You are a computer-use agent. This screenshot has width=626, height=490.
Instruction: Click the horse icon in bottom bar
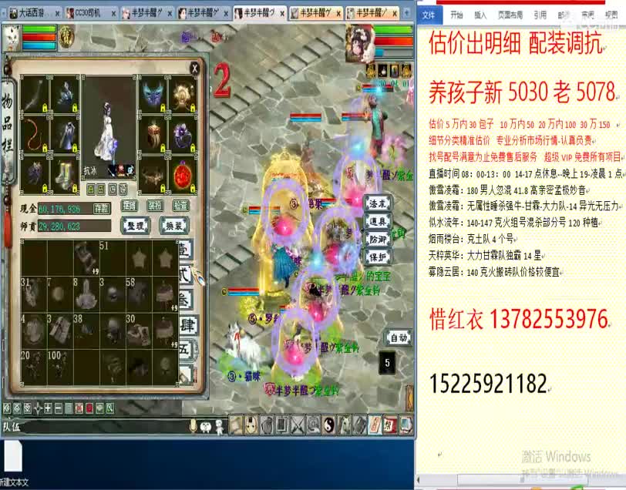(x=344, y=425)
